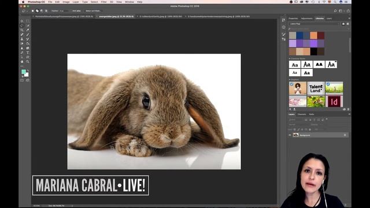Viewport: 370px width, 208px height.
Task: Hide the Background layer with eye icon
Action: click(290, 135)
